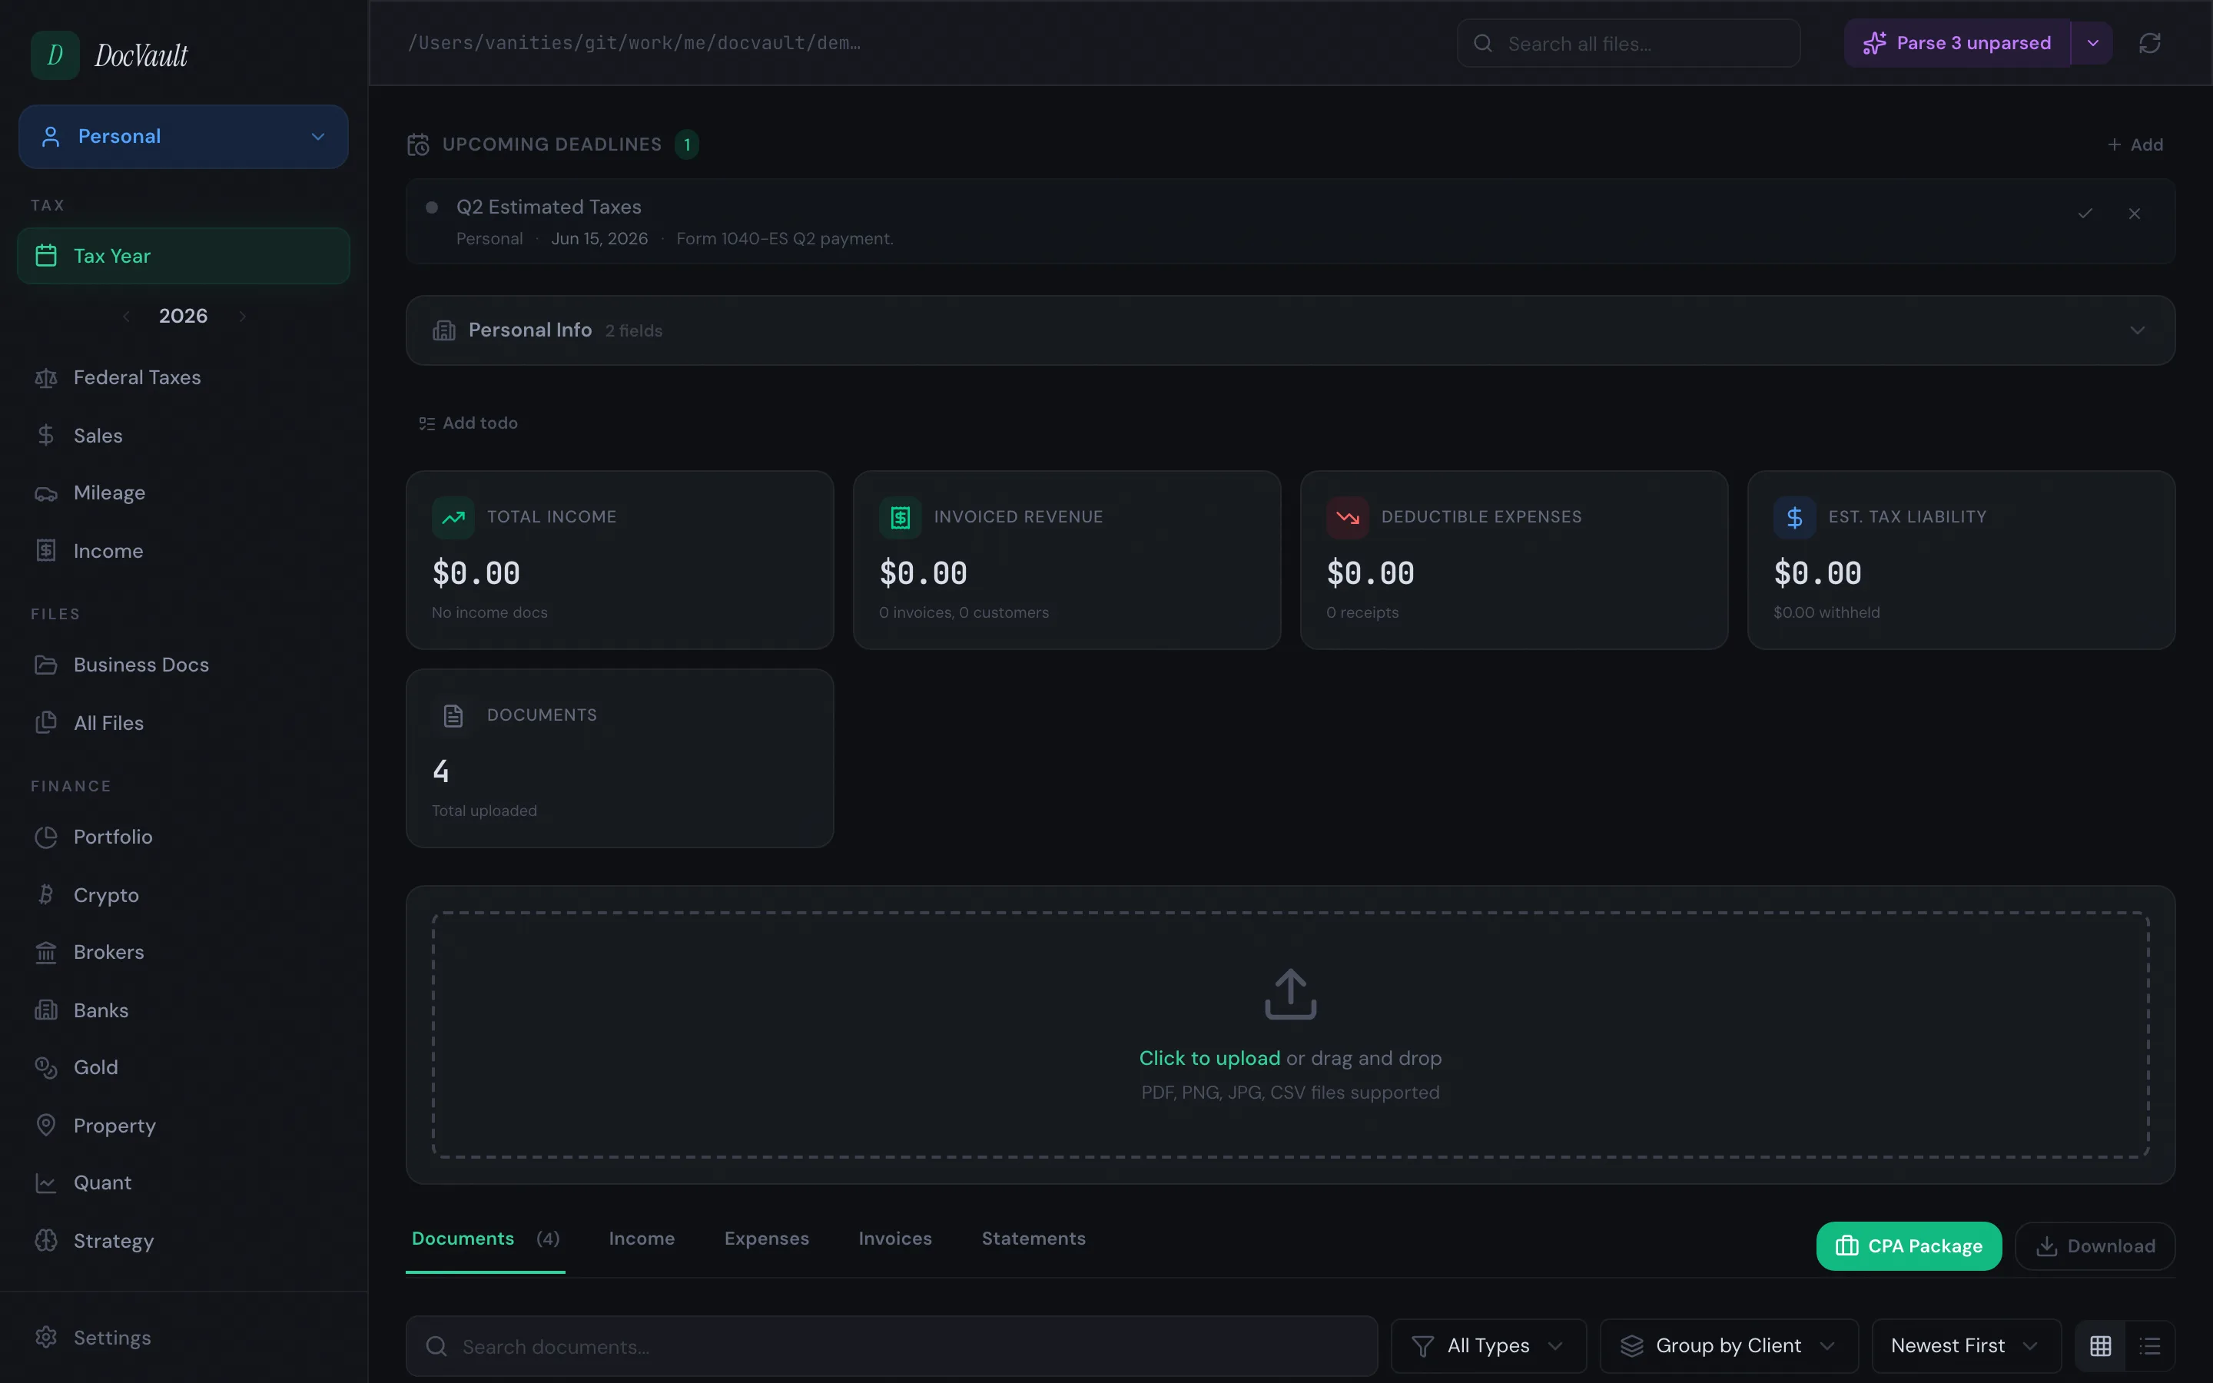Open the Portfolio page
Viewport: 2213px width, 1383px height.
[x=183, y=837]
